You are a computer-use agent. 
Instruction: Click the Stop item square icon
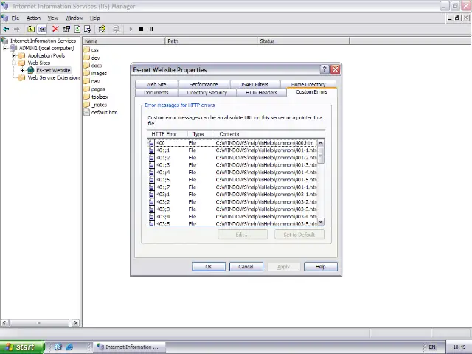click(141, 29)
